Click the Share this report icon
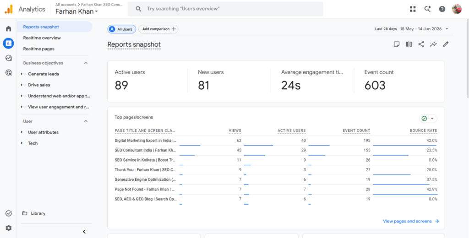Viewport: 469px width, 238px height. click(x=421, y=44)
